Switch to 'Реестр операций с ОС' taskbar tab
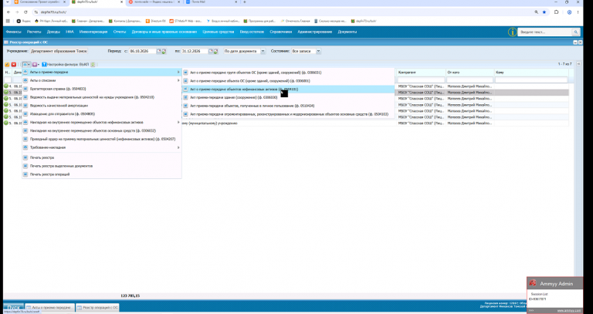This screenshot has width=593, height=314. click(x=98, y=308)
